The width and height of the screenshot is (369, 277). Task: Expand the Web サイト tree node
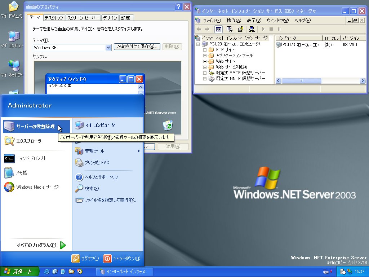pos(205,61)
